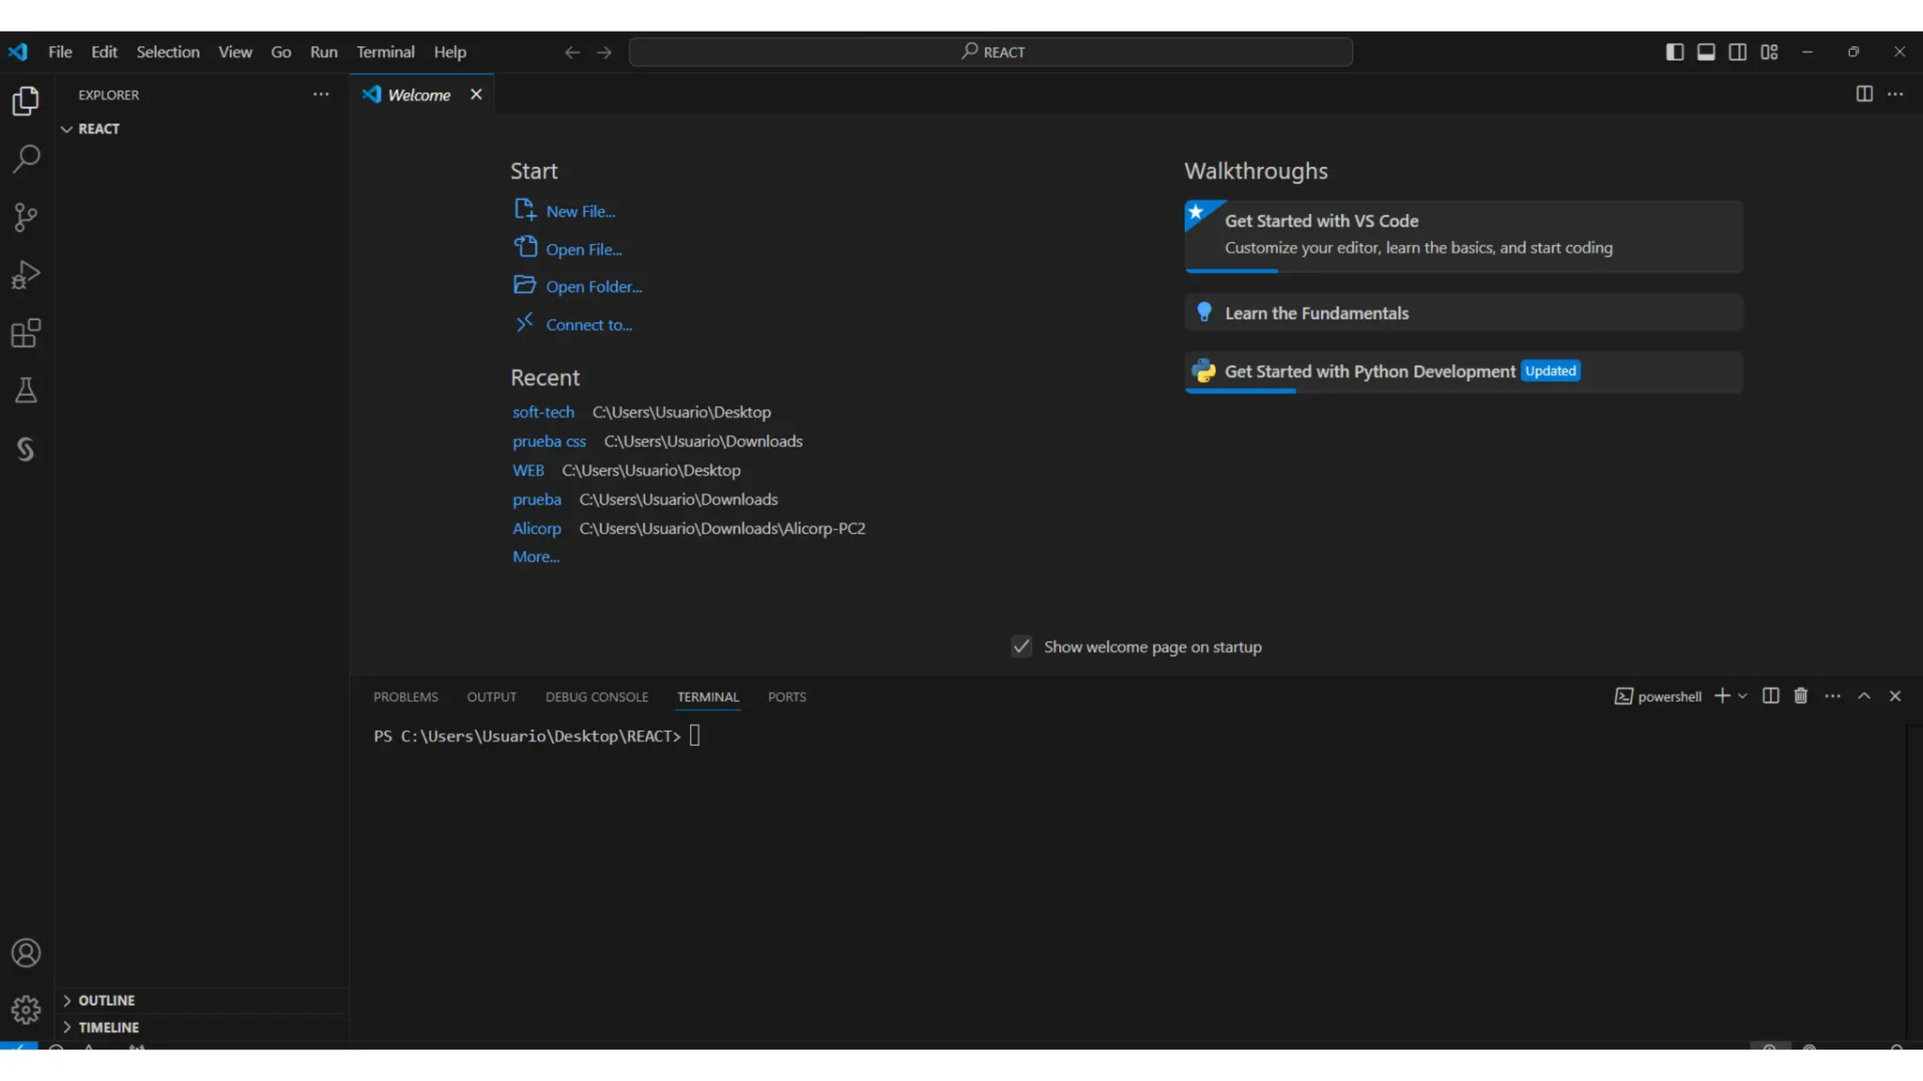
Task: Open the Source Control view
Action: click(25, 217)
